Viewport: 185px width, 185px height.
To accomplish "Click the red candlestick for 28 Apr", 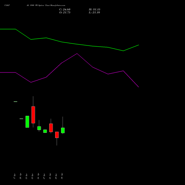I will coord(51,128).
